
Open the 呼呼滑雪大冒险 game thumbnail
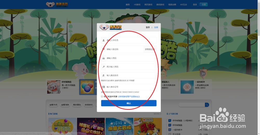point(119,126)
